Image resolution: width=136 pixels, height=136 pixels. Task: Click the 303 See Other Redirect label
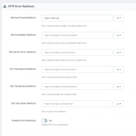point(23,103)
